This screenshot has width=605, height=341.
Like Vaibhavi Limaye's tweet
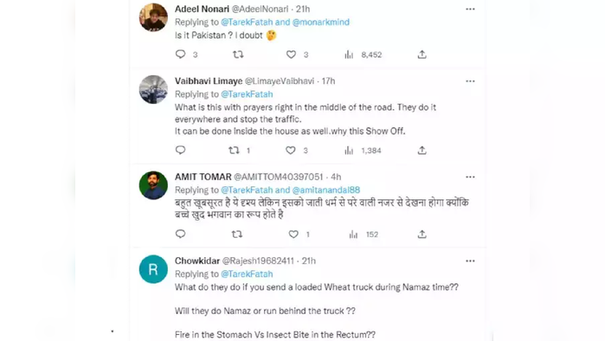(x=291, y=150)
